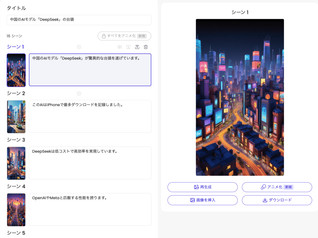Select the シーン 2 daytime street thumbnail

(16, 117)
